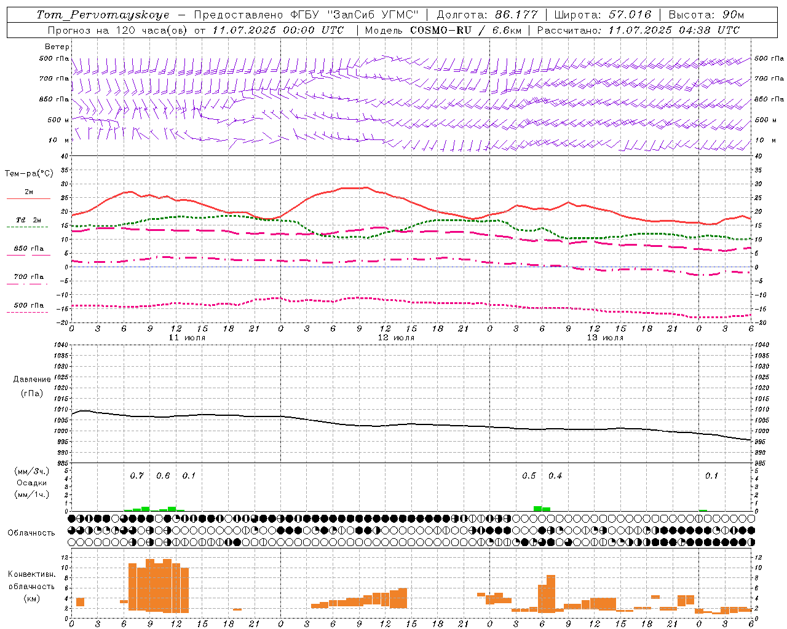Click the 'Td 2м' dew point legend entry

(x=29, y=220)
